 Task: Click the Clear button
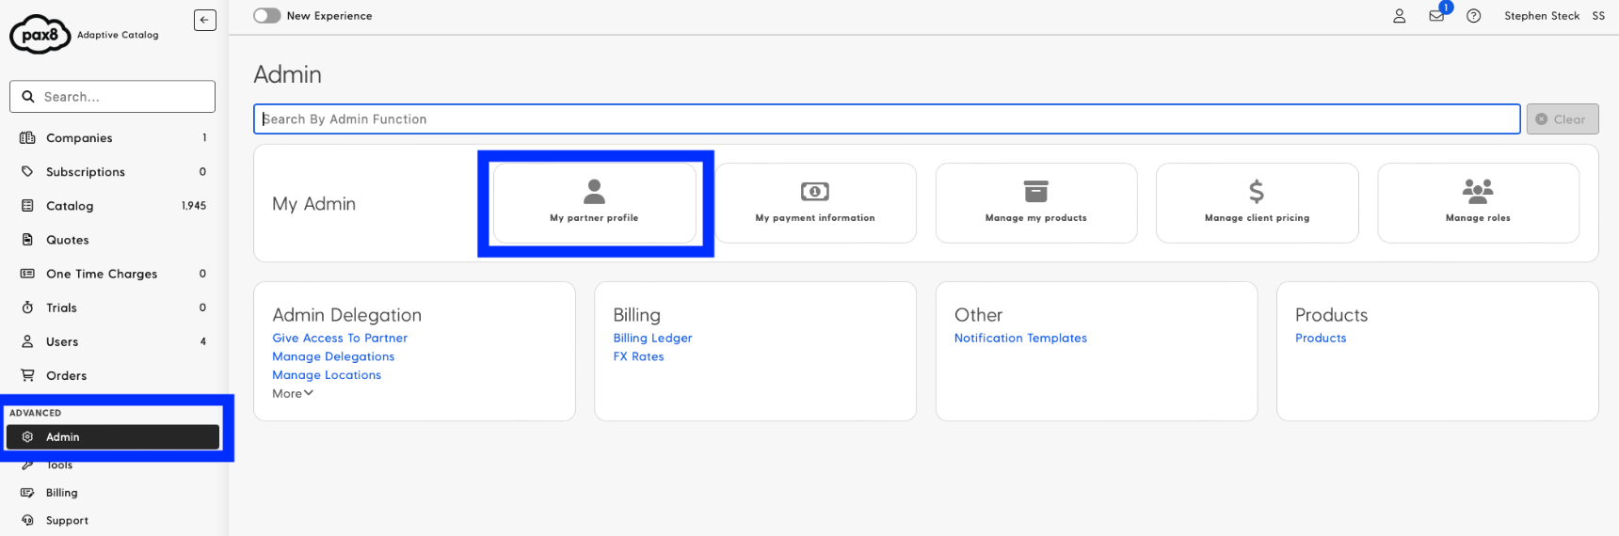[x=1563, y=119]
